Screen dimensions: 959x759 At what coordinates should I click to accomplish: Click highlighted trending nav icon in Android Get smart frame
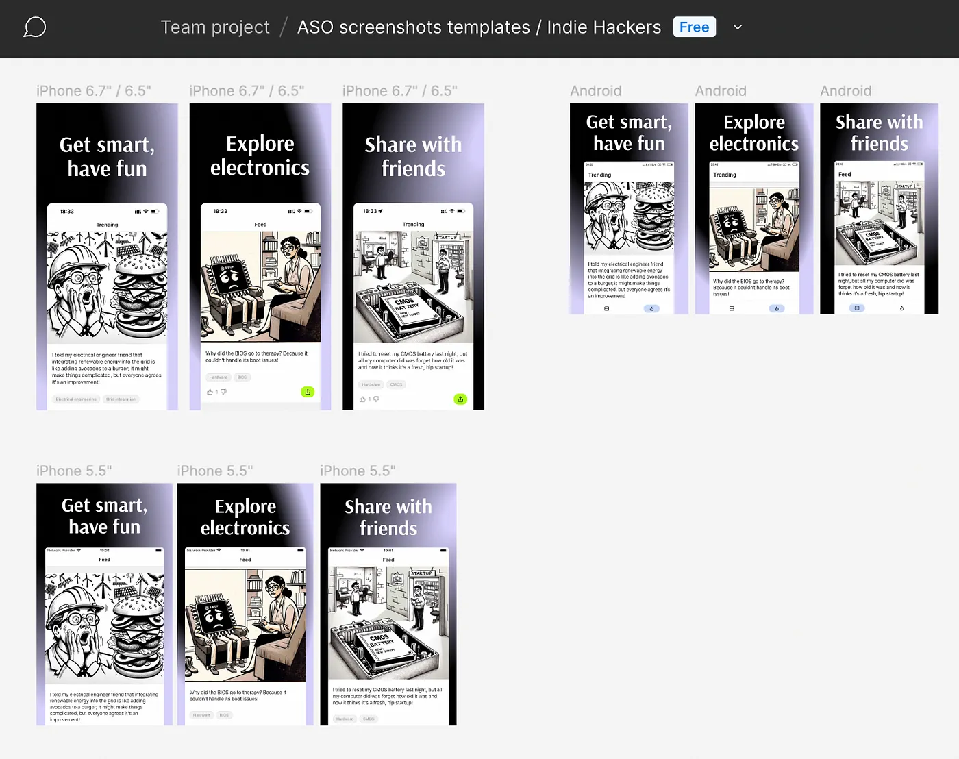(x=651, y=309)
